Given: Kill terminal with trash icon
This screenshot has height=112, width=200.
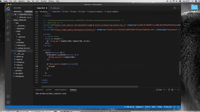Looking at the screenshot, I should pos(172,90).
